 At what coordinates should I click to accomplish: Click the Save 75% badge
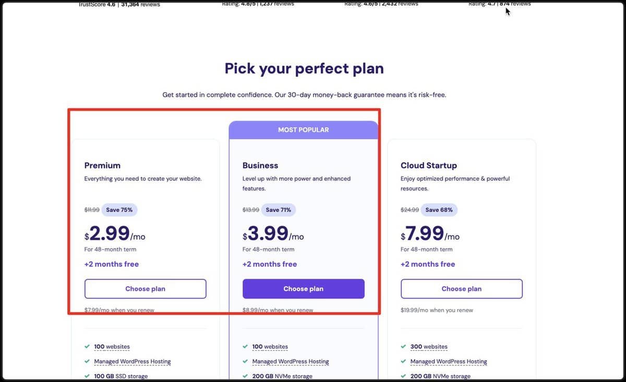pyautogui.click(x=119, y=210)
